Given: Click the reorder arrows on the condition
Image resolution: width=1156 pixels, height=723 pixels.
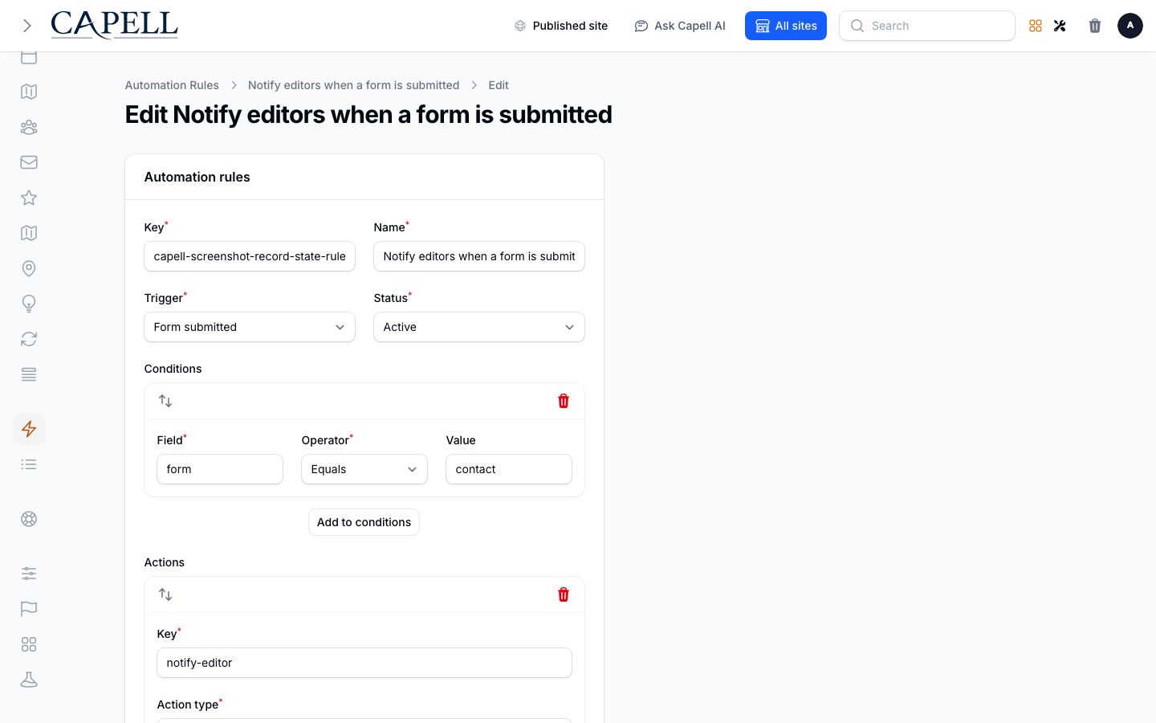Looking at the screenshot, I should [x=165, y=401].
